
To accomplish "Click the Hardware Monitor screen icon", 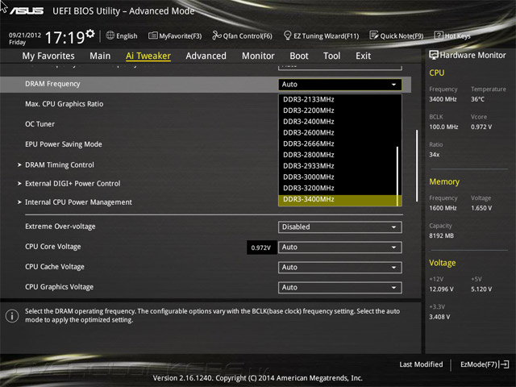I will tap(434, 55).
